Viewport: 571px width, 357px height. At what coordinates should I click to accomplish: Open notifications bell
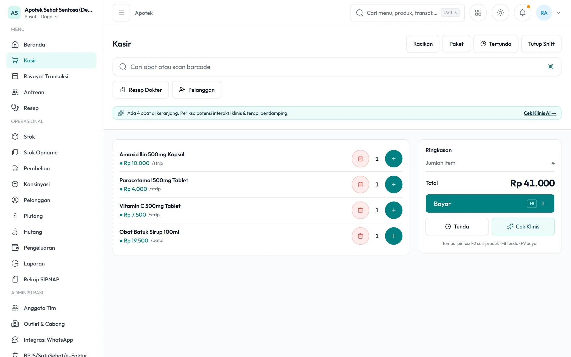(x=522, y=13)
